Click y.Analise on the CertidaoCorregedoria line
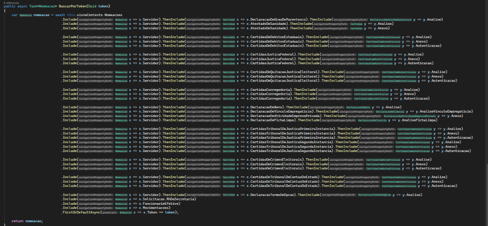Screen dimensions: 488x226 point(410,90)
